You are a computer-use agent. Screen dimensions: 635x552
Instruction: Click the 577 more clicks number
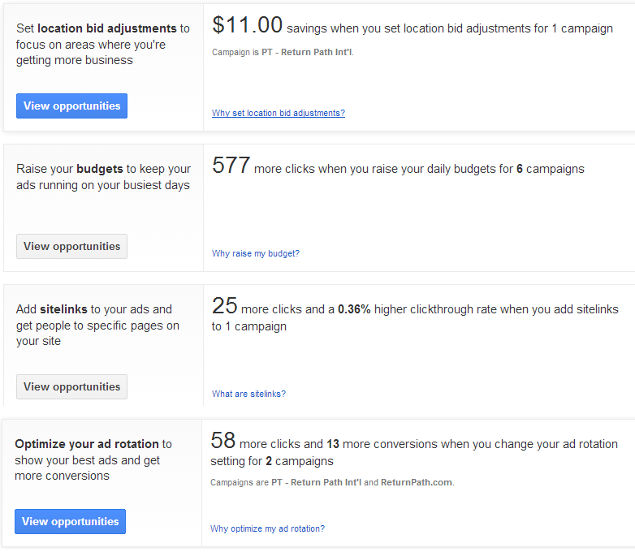[231, 166]
